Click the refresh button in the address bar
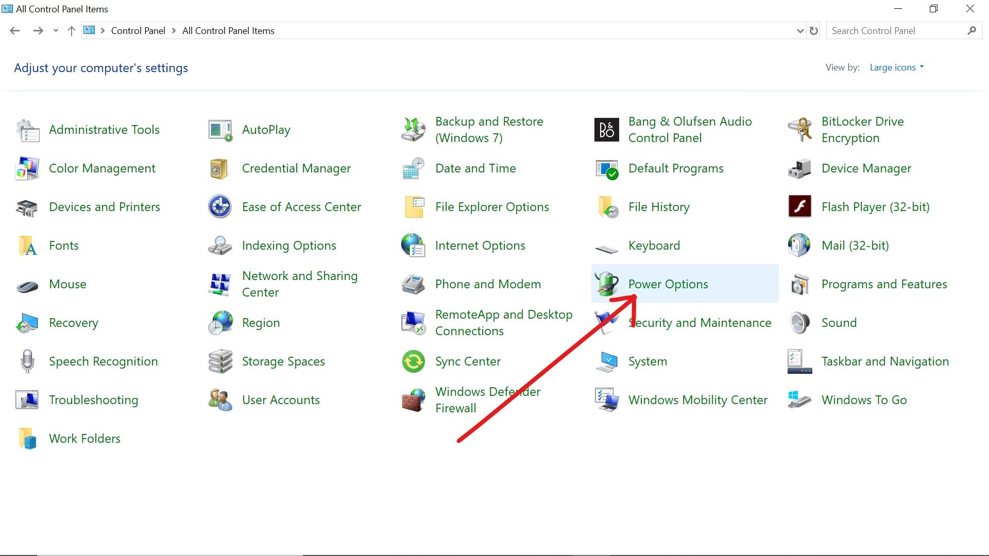This screenshot has width=989, height=556. pyautogui.click(x=814, y=31)
